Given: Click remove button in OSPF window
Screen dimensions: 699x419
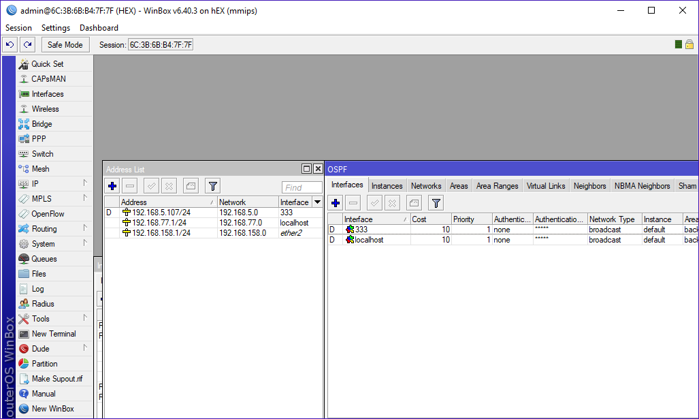Looking at the screenshot, I should pyautogui.click(x=353, y=204).
